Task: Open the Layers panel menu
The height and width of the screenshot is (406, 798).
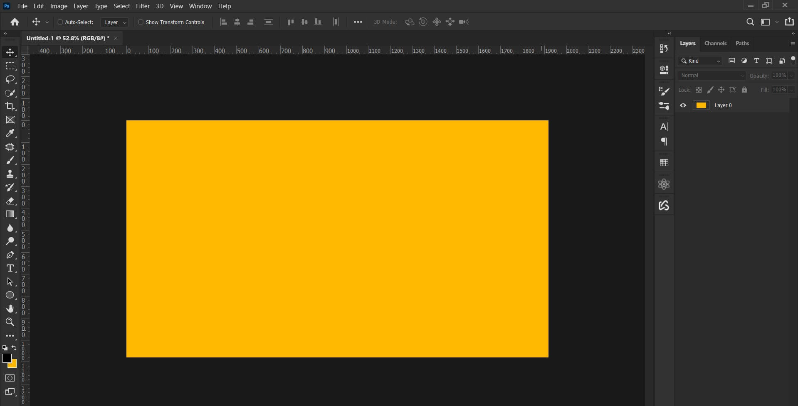Action: coord(793,44)
